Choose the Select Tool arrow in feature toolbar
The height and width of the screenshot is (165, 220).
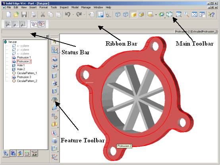(54, 42)
